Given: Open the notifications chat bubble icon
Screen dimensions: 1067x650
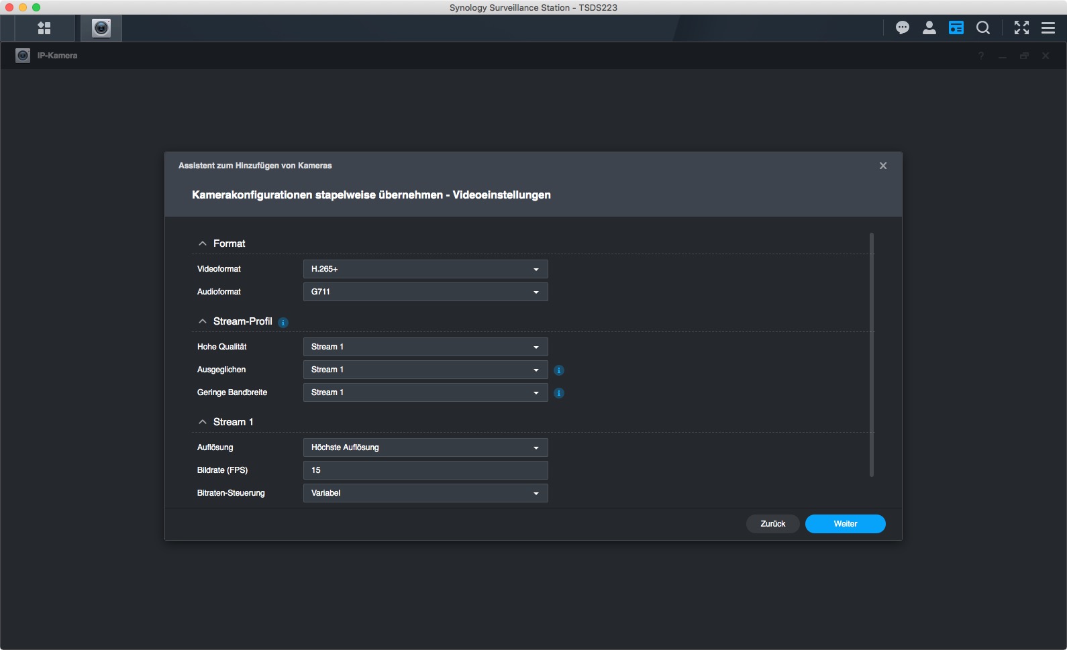Looking at the screenshot, I should [903, 28].
